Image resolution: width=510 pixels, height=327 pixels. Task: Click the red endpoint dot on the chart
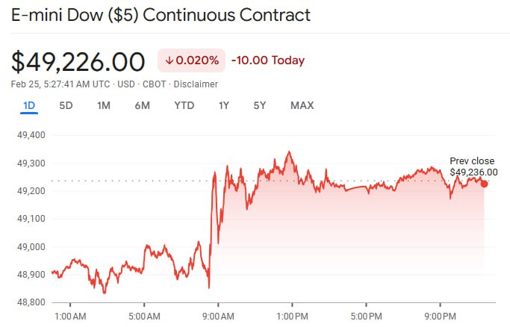484,184
